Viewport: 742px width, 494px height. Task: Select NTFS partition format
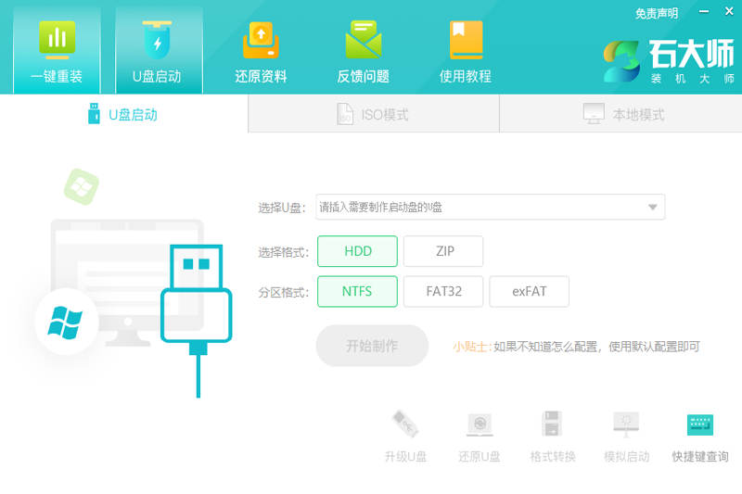[x=357, y=291]
